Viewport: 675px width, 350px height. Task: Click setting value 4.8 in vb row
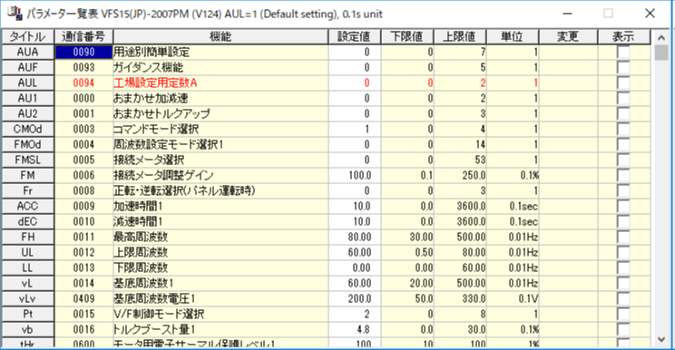[x=355, y=330]
